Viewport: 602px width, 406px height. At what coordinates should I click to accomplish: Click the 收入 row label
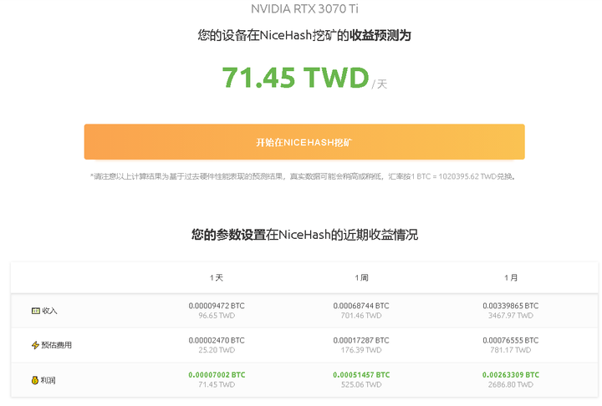49,311
